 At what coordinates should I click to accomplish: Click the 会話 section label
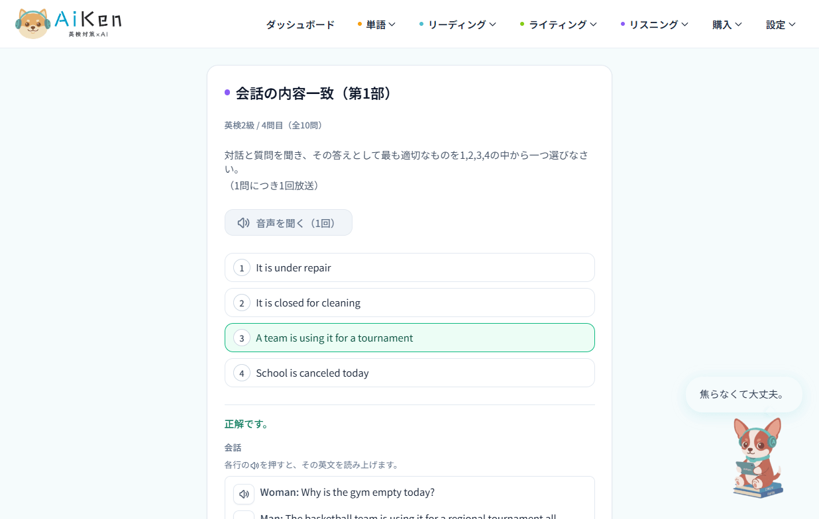(233, 448)
